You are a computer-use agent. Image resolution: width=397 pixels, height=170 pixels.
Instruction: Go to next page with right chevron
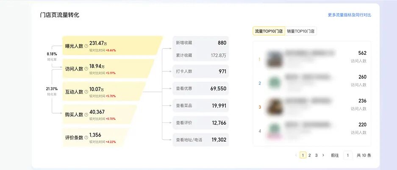(x=323, y=155)
